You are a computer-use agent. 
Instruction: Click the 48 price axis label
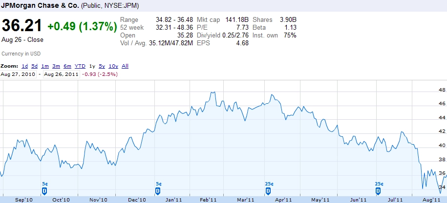point(442,90)
